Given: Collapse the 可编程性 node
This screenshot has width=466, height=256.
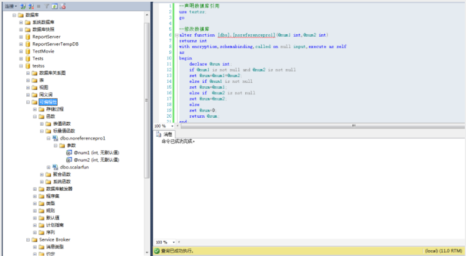Looking at the screenshot, I should 28,102.
